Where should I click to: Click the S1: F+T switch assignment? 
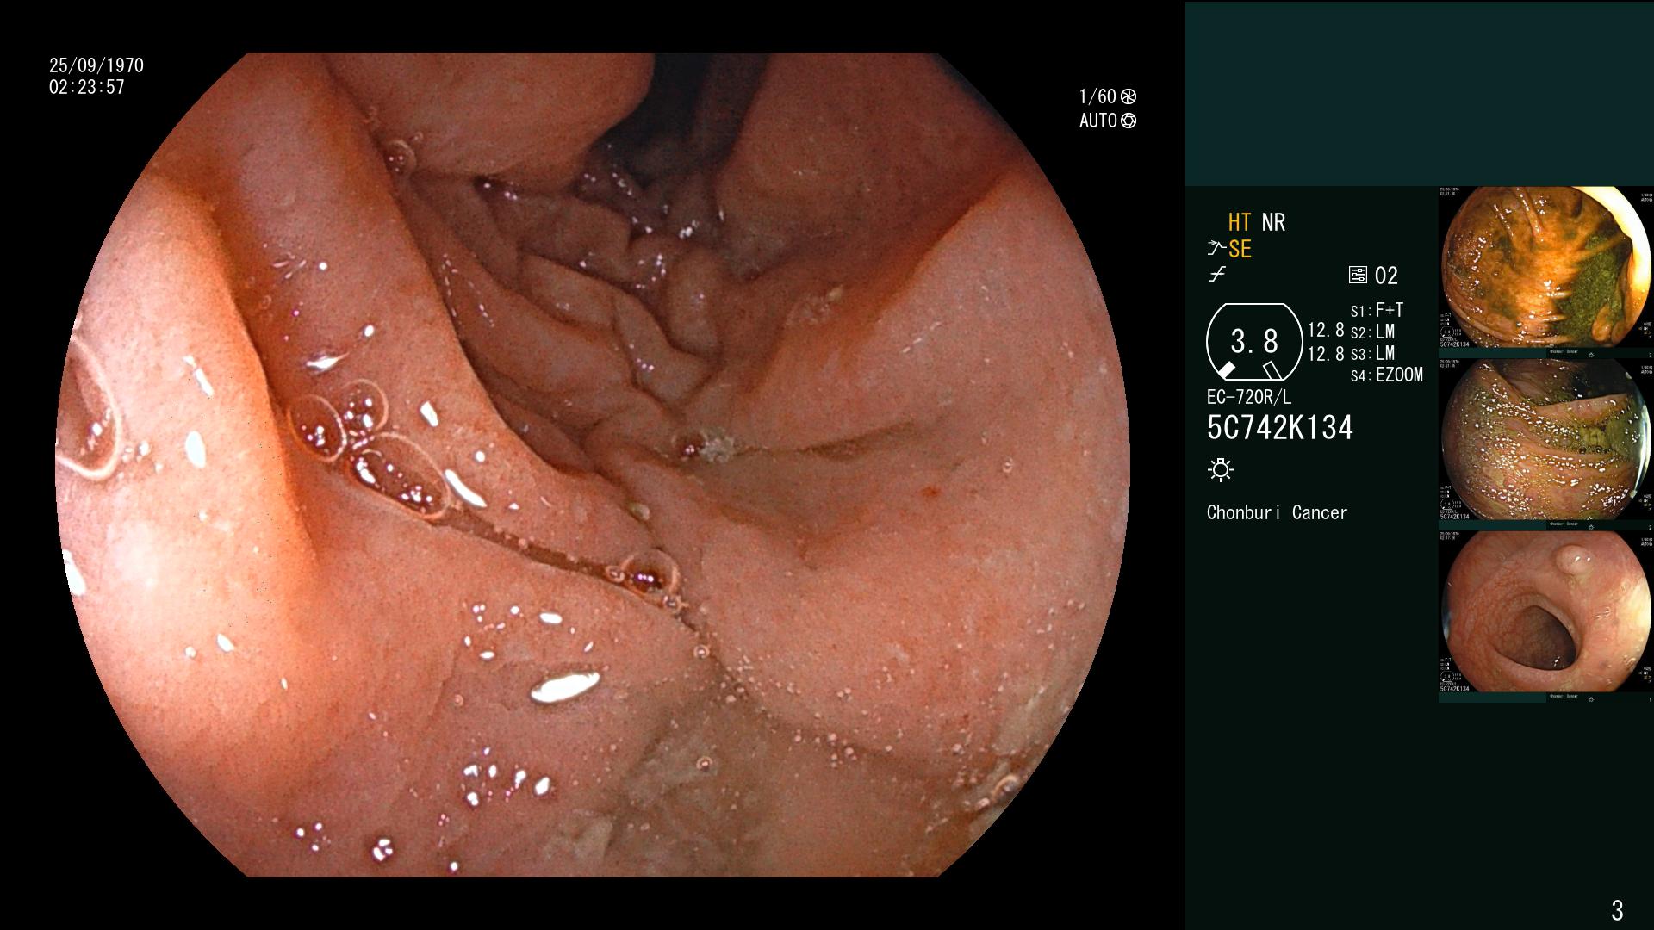[1377, 310]
